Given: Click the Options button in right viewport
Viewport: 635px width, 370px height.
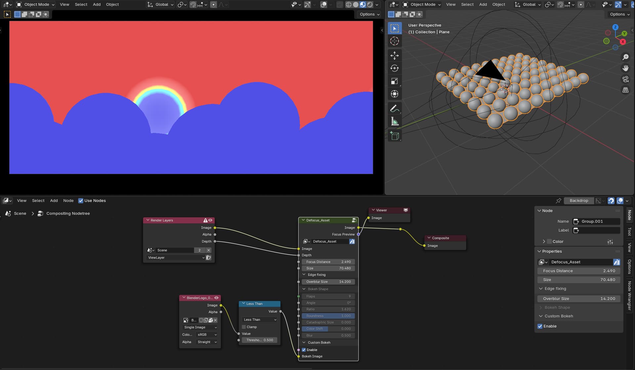Looking at the screenshot, I should (619, 14).
